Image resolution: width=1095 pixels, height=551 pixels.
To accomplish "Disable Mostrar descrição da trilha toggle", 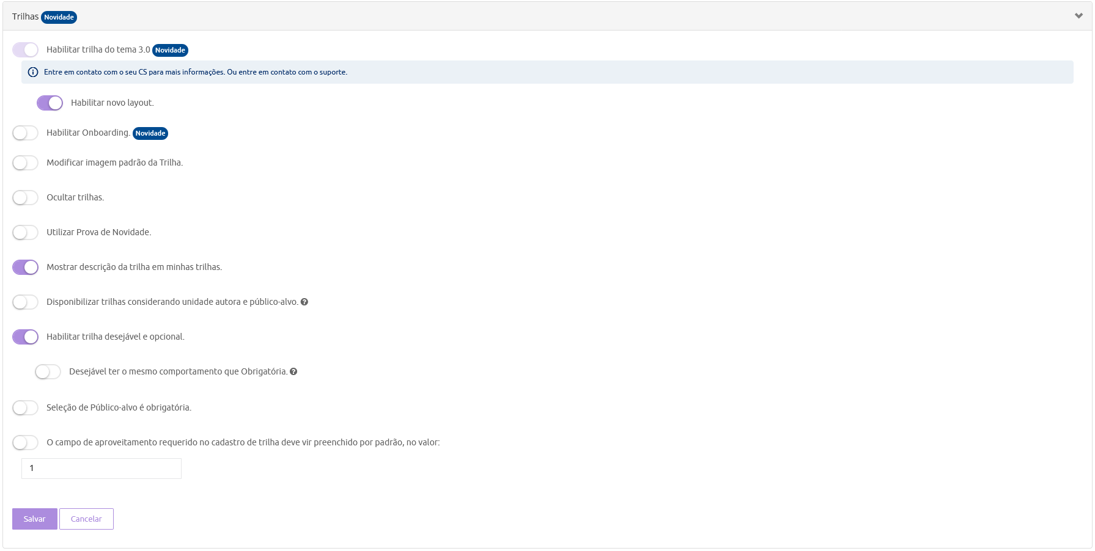I will pyautogui.click(x=25, y=267).
